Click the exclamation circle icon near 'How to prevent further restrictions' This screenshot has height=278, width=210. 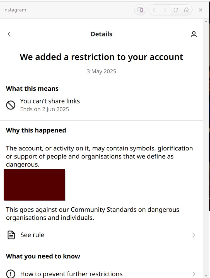coord(11,274)
